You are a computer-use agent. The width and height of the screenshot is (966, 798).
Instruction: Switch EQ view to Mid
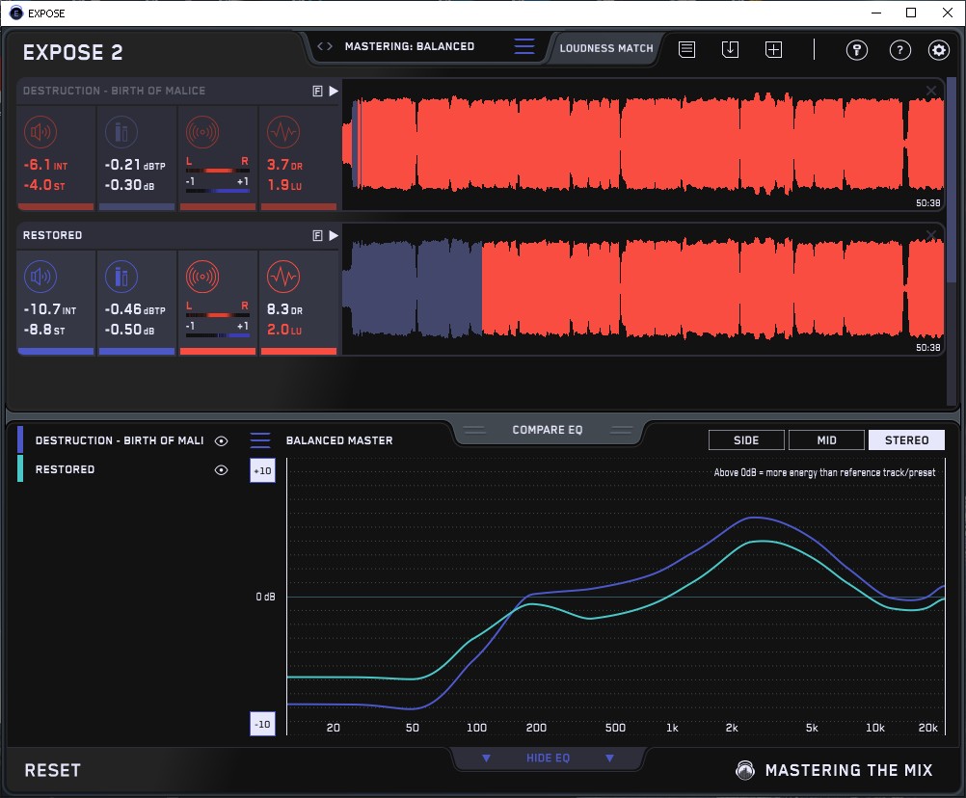coord(826,440)
